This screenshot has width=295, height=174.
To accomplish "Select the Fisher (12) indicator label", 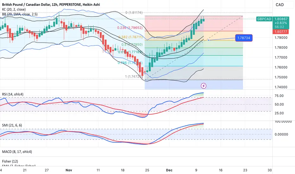I will point(10,161).
